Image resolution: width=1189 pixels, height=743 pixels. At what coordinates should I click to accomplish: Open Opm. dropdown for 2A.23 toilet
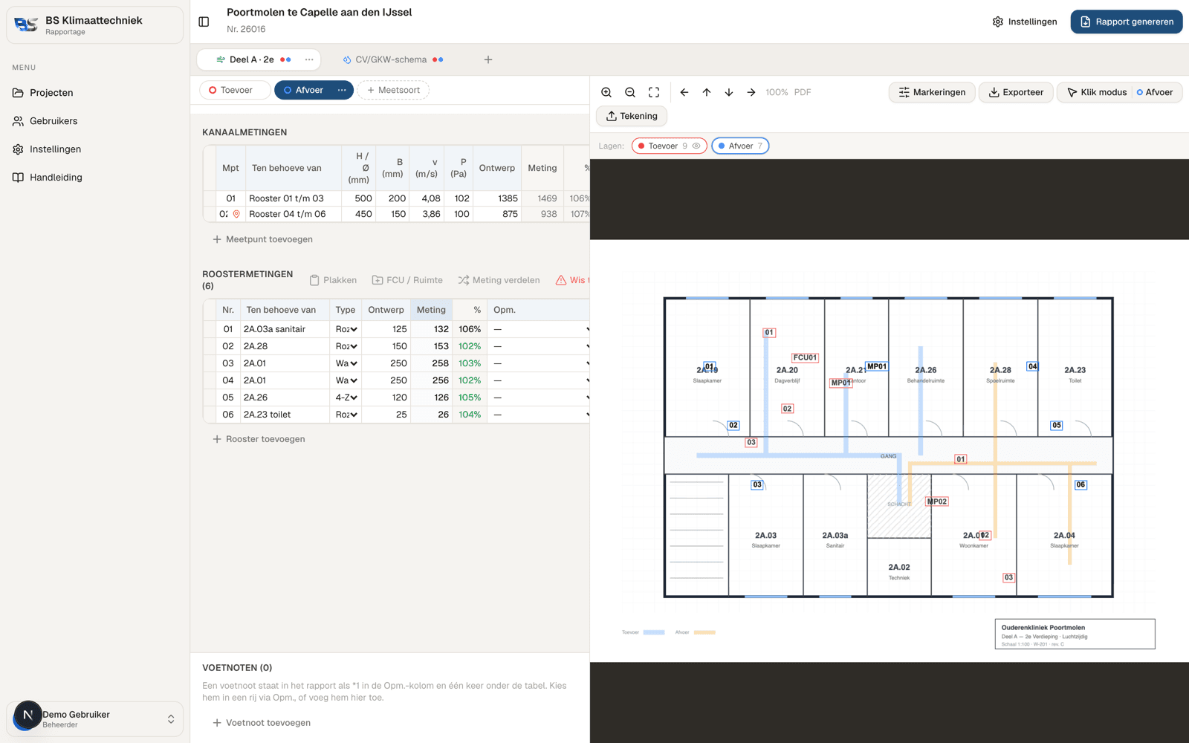pos(540,415)
